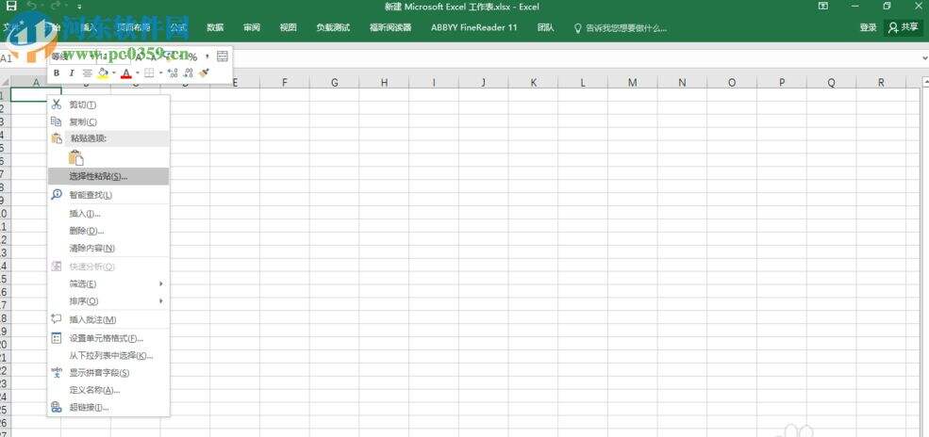Choose 清除内容(N) from context menu

[108, 248]
